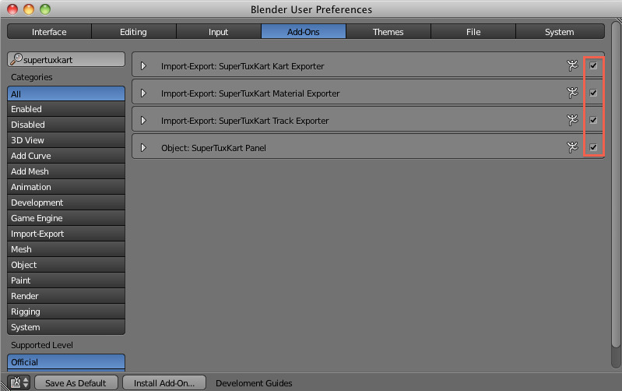Select the Object category
The width and height of the screenshot is (622, 391).
click(x=66, y=265)
